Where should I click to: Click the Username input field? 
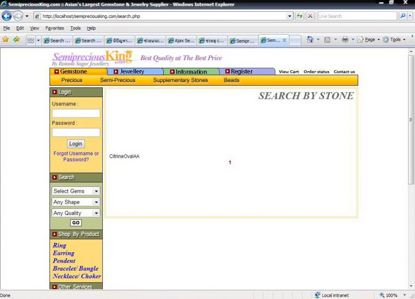[76, 113]
